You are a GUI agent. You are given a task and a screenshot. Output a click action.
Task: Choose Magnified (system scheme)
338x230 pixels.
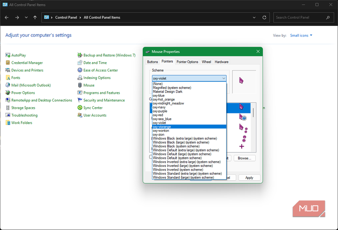189,88
